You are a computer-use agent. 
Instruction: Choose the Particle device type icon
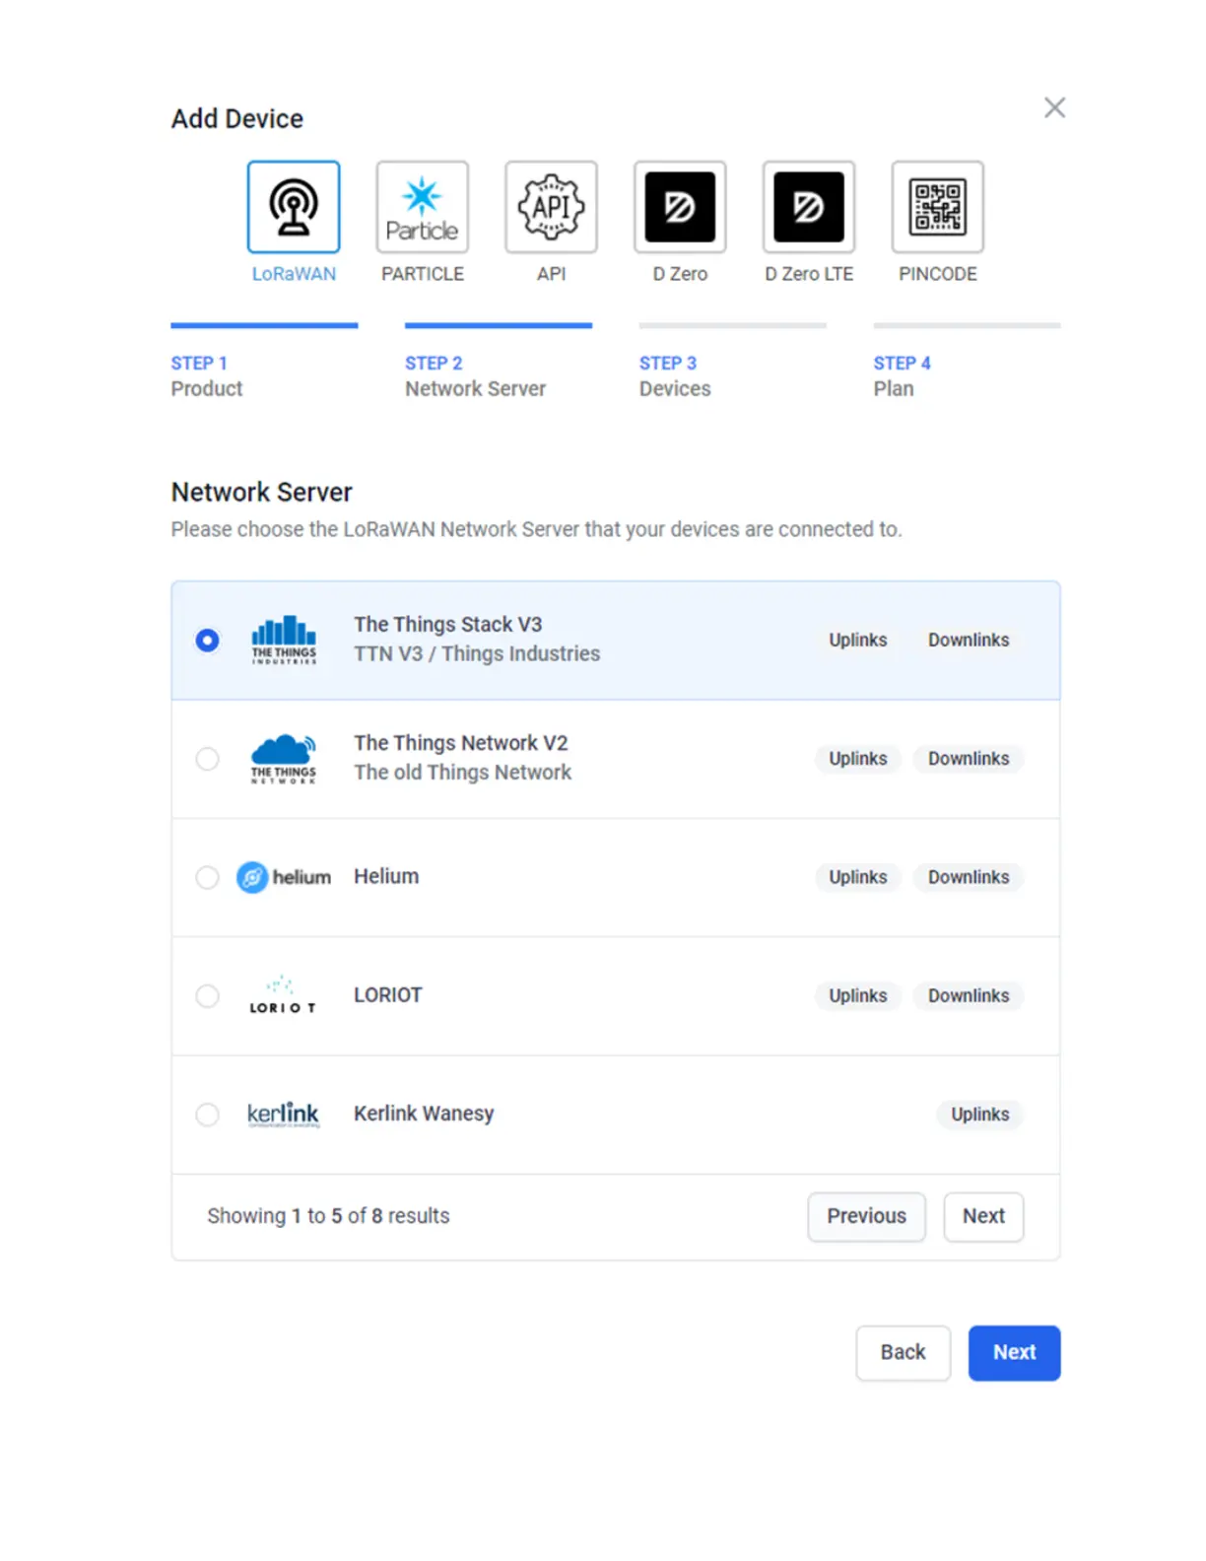coord(423,207)
